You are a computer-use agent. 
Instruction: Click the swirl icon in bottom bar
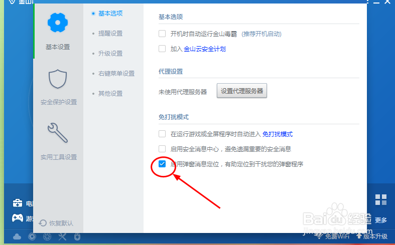(x=32, y=236)
